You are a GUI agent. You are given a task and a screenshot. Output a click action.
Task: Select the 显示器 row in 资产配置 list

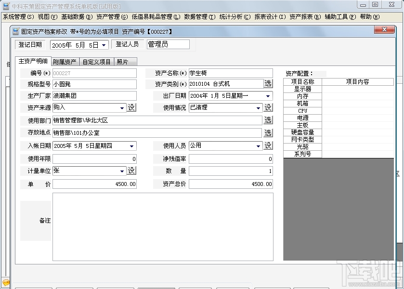pos(302,89)
